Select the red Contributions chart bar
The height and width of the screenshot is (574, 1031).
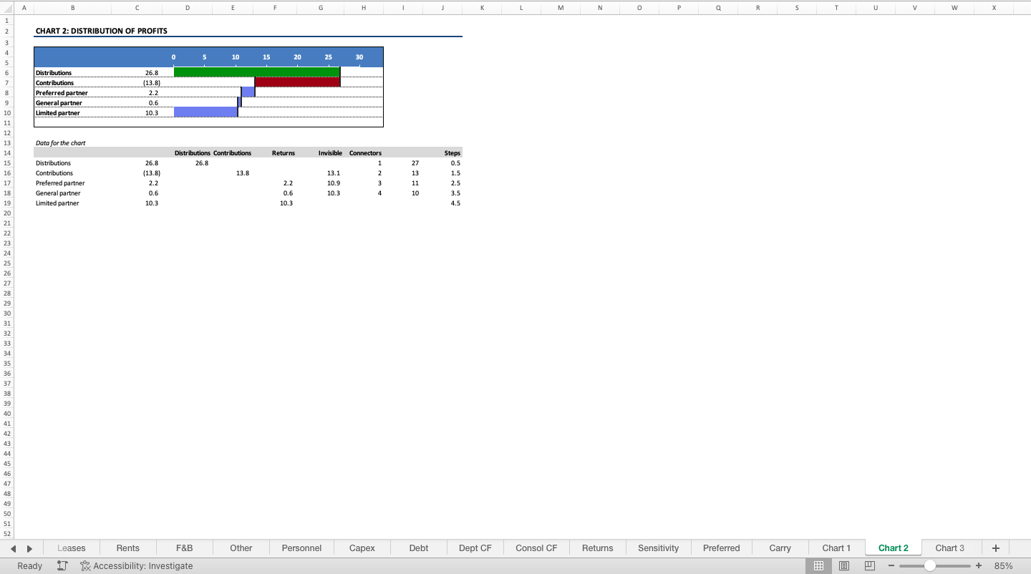297,82
